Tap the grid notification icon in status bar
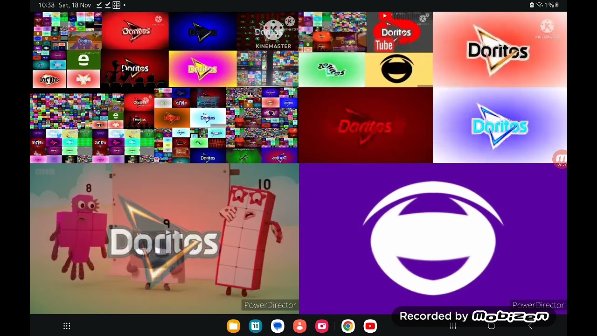Viewport: 597px width, 336px height. click(117, 5)
